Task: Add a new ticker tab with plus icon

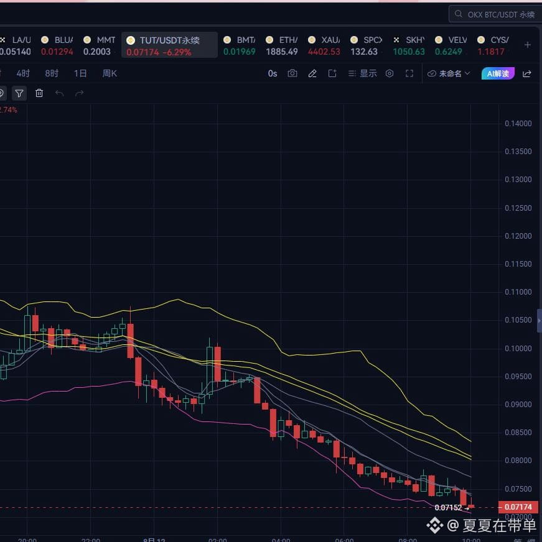Action: [528, 45]
